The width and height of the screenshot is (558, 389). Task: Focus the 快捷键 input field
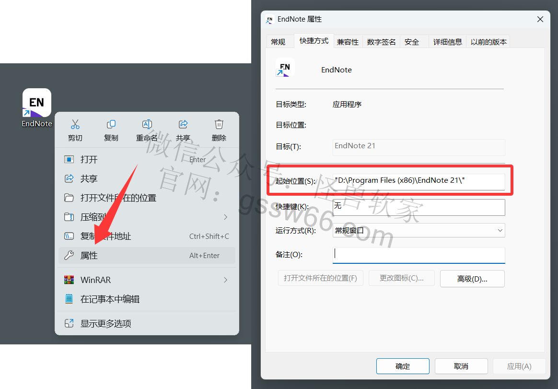418,207
